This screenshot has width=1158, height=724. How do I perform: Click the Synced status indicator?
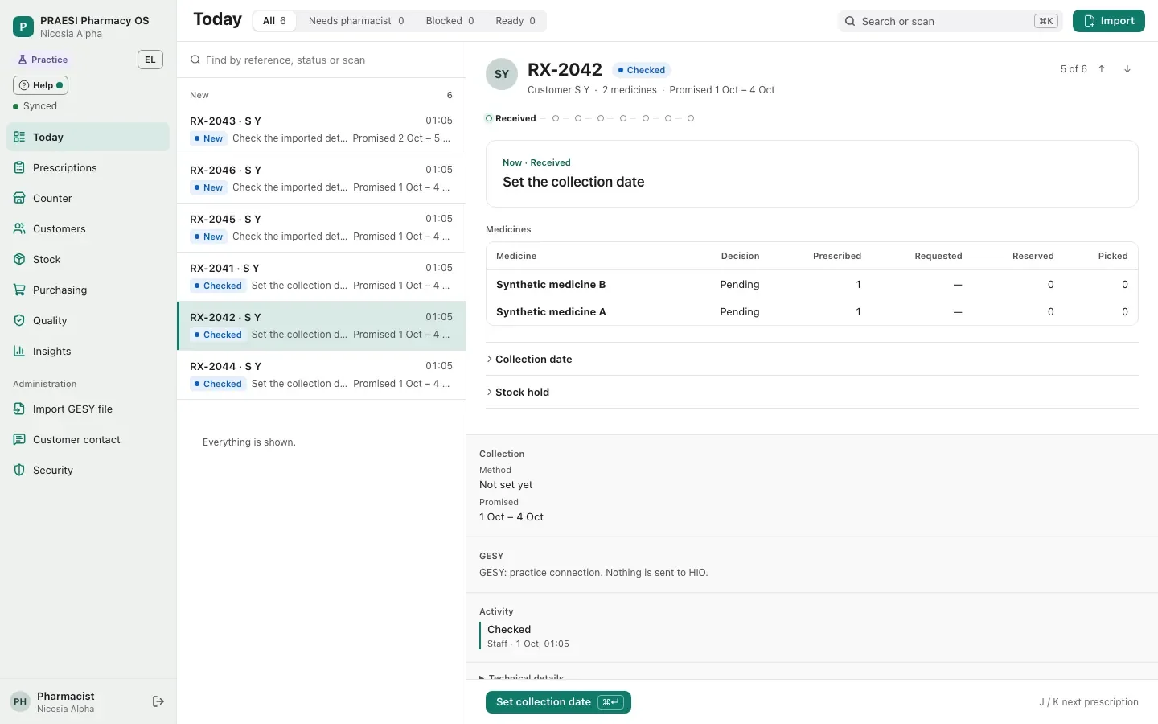[x=35, y=106]
